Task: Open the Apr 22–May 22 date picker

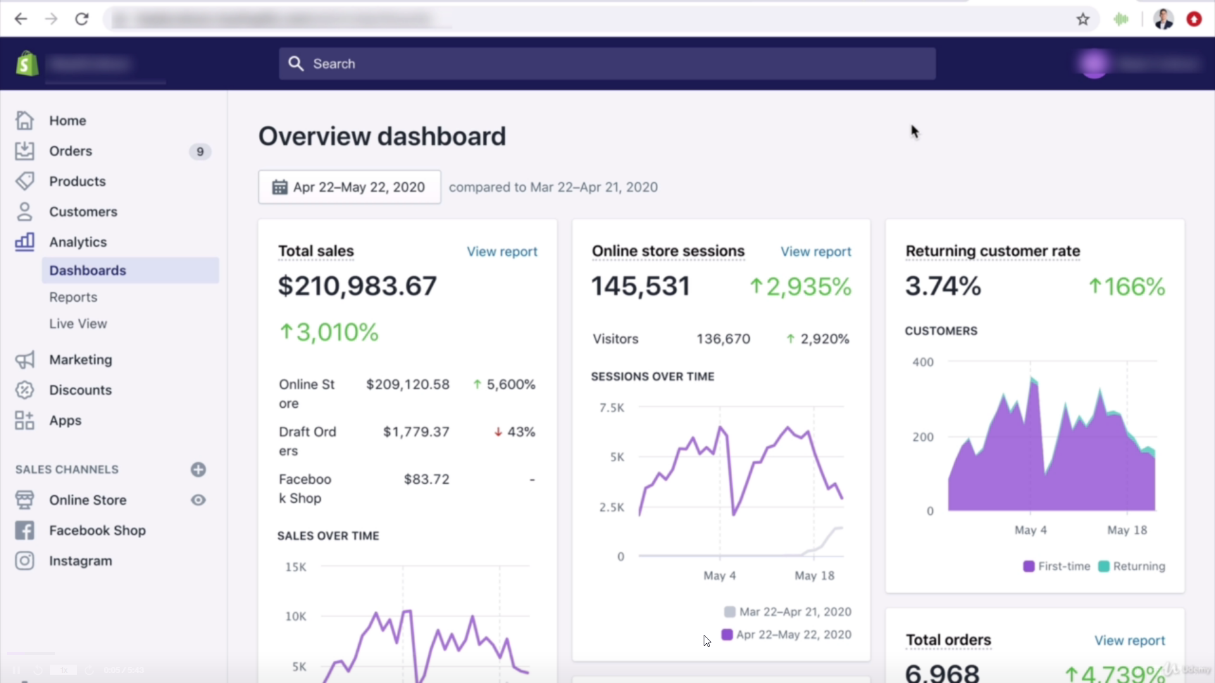Action: (349, 187)
